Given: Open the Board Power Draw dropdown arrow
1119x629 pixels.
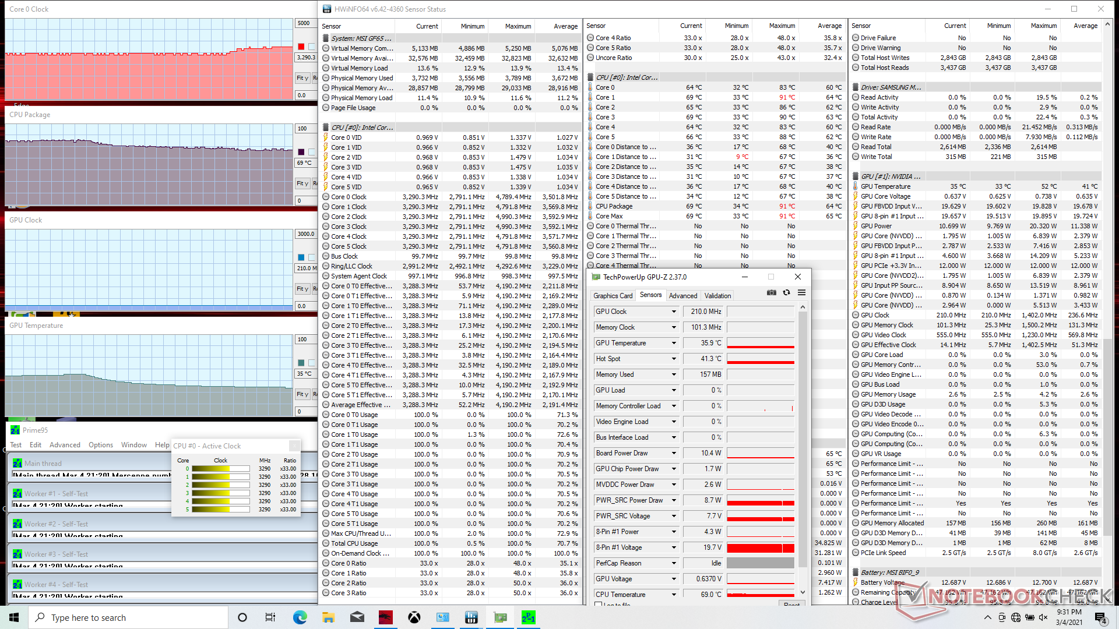Looking at the screenshot, I should pyautogui.click(x=674, y=453).
